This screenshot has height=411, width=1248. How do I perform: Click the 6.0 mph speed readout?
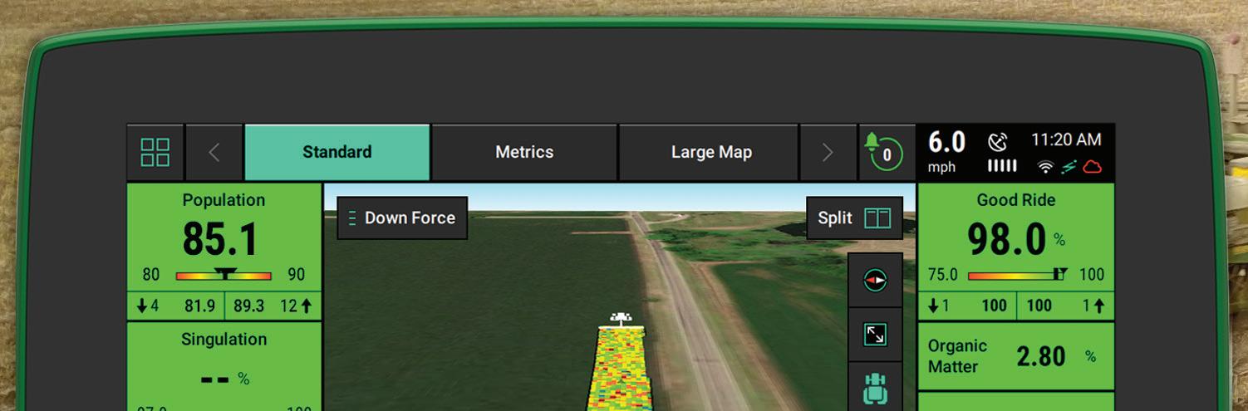pos(946,151)
